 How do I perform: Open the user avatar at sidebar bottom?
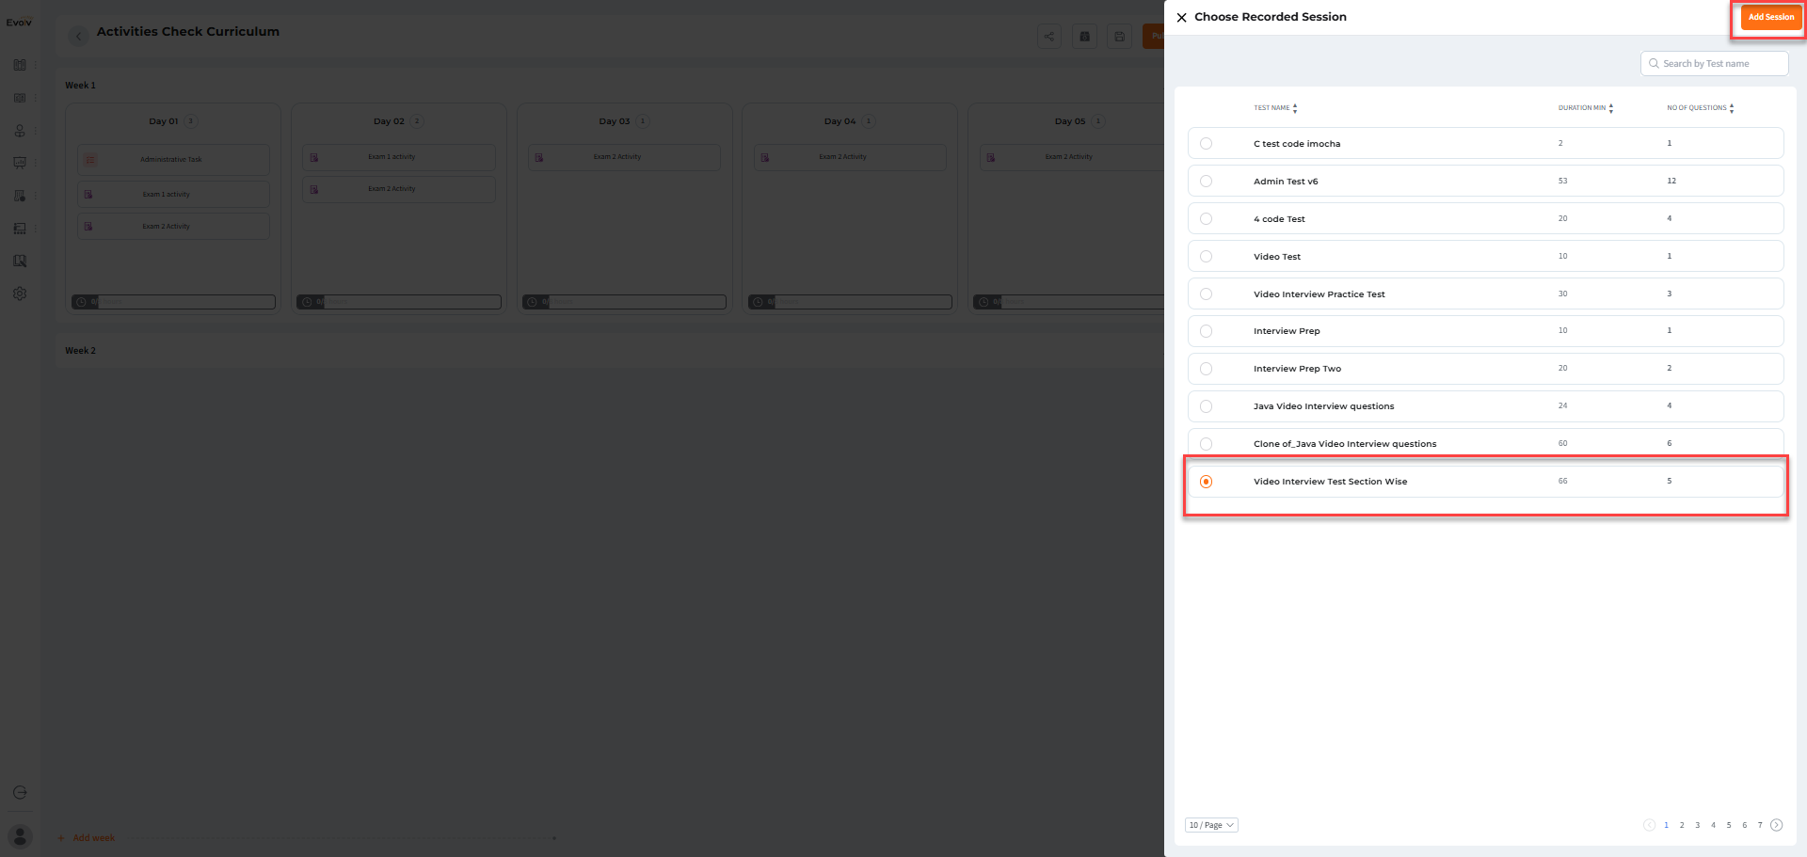[x=20, y=835]
